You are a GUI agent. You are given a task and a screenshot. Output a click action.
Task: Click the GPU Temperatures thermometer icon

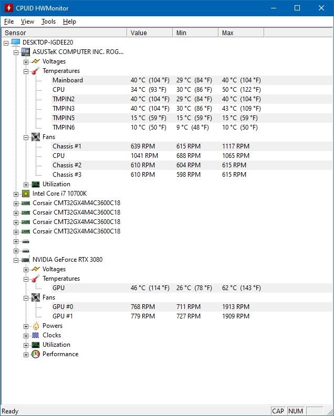click(x=36, y=279)
